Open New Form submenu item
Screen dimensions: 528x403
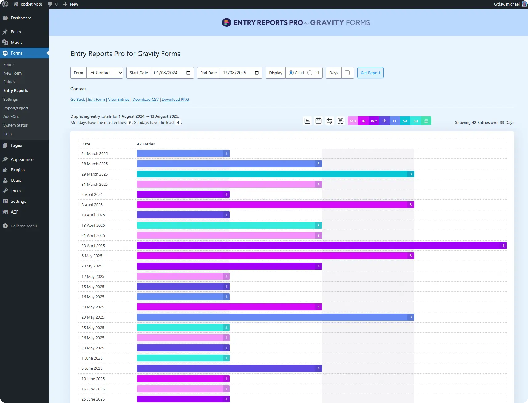(x=12, y=73)
